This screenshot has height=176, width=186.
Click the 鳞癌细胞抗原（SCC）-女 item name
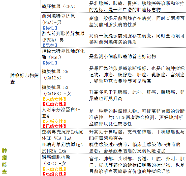point(56,160)
